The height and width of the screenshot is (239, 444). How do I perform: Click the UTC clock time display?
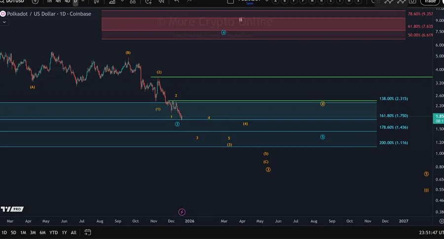pyautogui.click(x=431, y=233)
